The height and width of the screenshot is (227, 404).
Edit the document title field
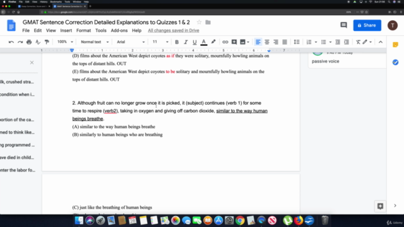click(x=106, y=23)
